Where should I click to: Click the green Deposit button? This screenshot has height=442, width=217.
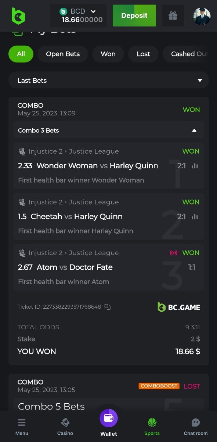(x=134, y=15)
